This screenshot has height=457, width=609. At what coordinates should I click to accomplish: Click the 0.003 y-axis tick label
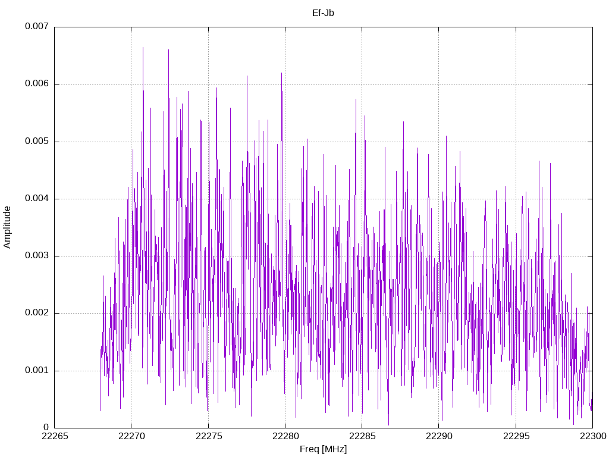(37, 256)
